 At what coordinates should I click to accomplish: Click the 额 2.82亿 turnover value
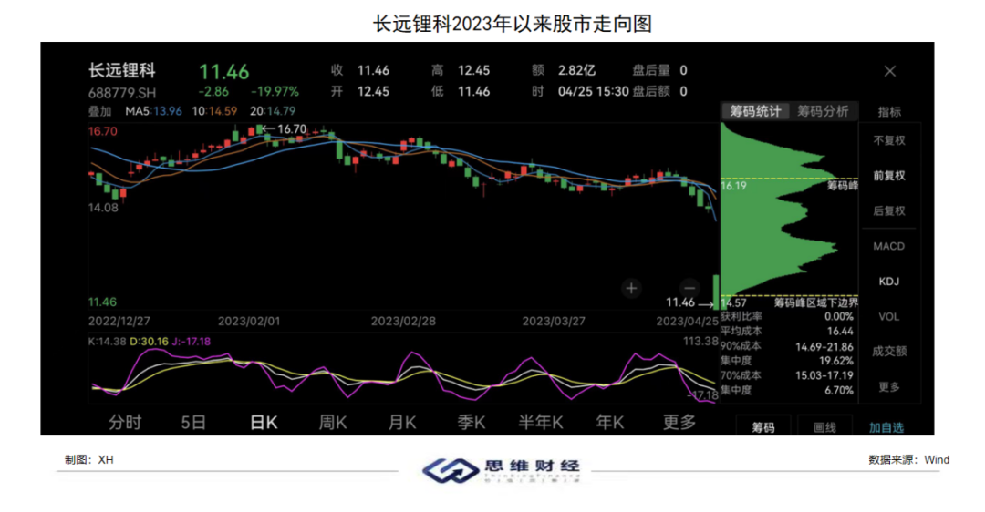pyautogui.click(x=564, y=70)
